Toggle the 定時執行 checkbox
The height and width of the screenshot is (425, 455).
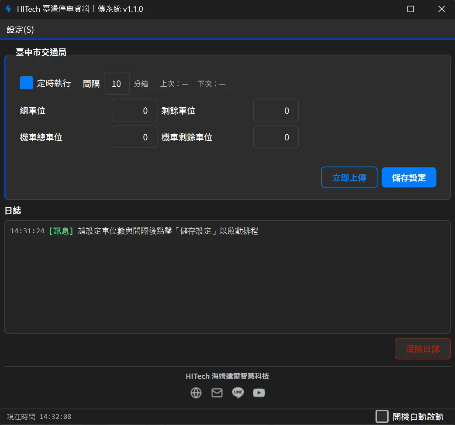point(26,83)
